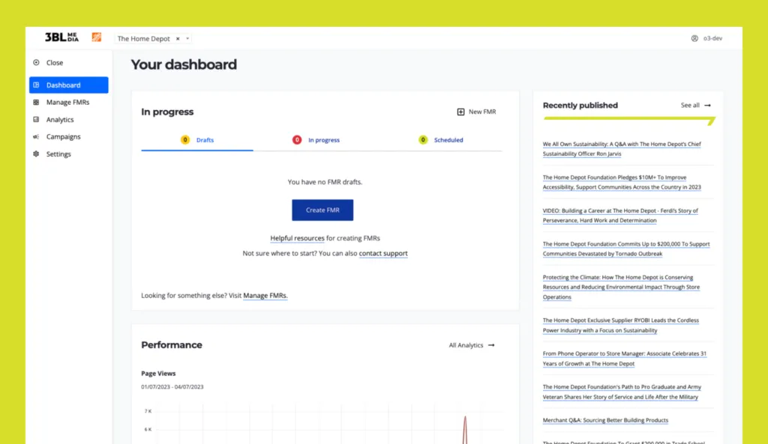The width and height of the screenshot is (768, 444).
Task: Switch to the Scheduled tab
Action: (x=441, y=140)
